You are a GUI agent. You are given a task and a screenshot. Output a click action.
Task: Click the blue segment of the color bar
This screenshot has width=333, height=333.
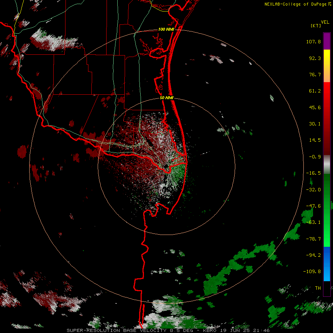[327, 264]
